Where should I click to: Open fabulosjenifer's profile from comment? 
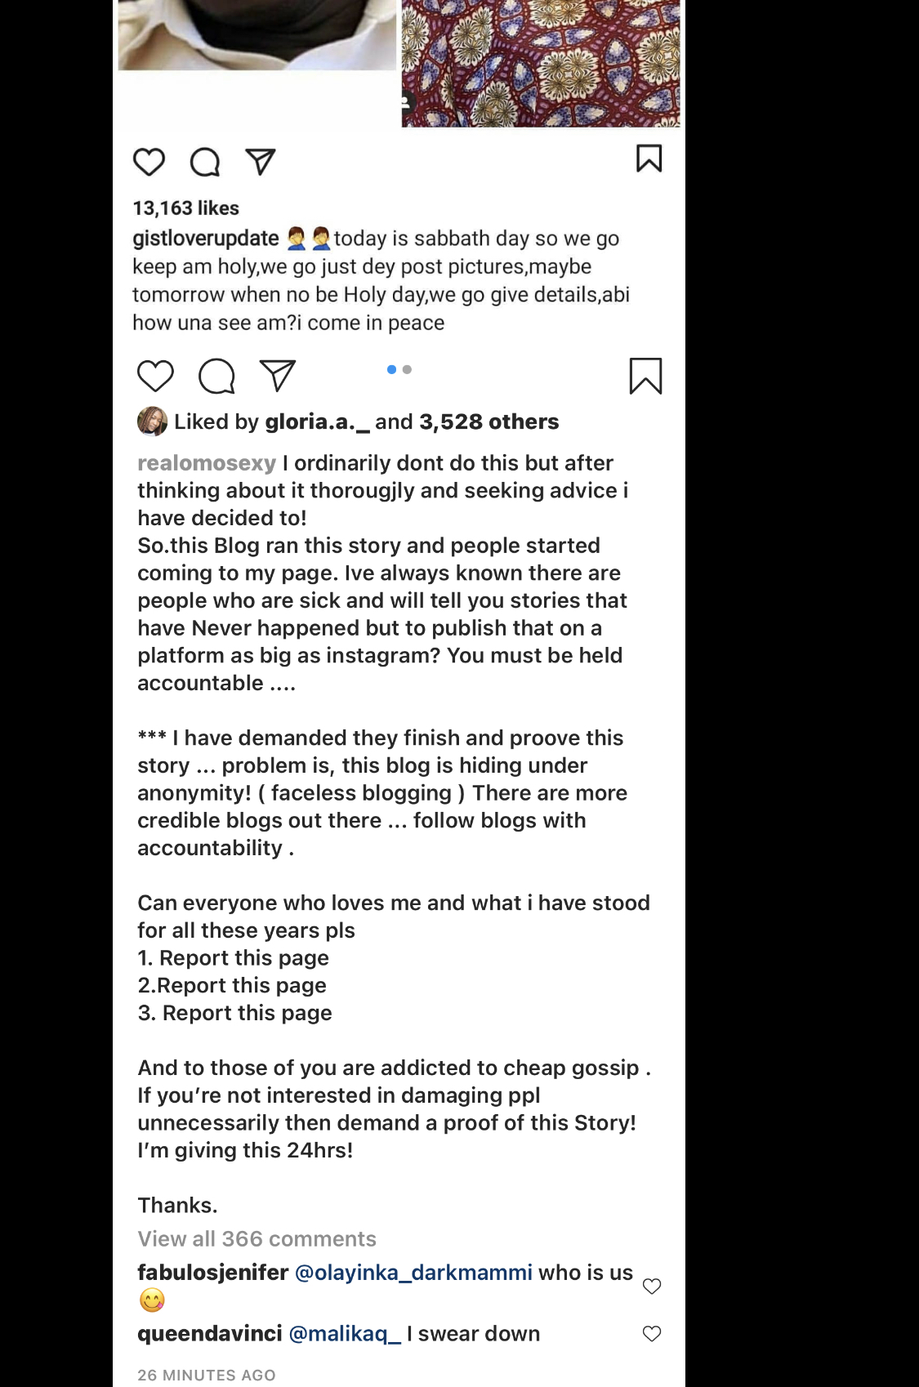212,1273
